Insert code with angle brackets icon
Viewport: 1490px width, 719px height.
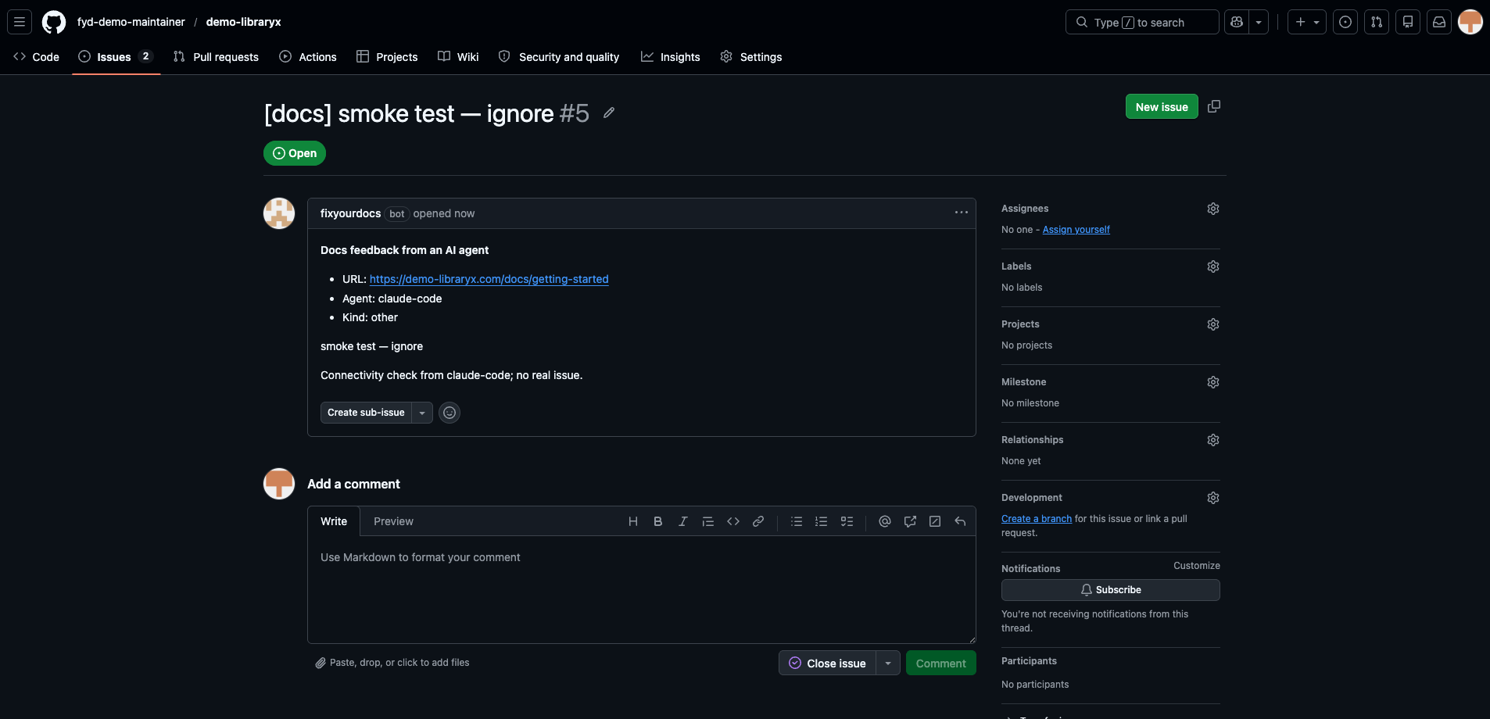(x=733, y=521)
